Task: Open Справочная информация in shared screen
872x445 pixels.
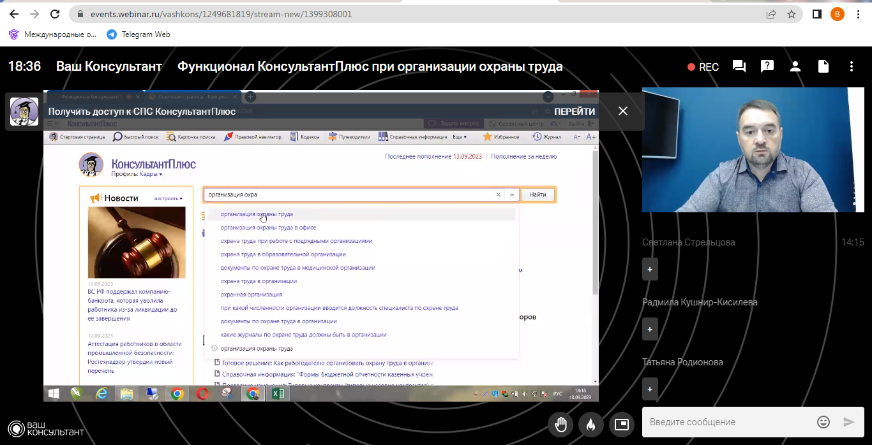Action: click(414, 137)
